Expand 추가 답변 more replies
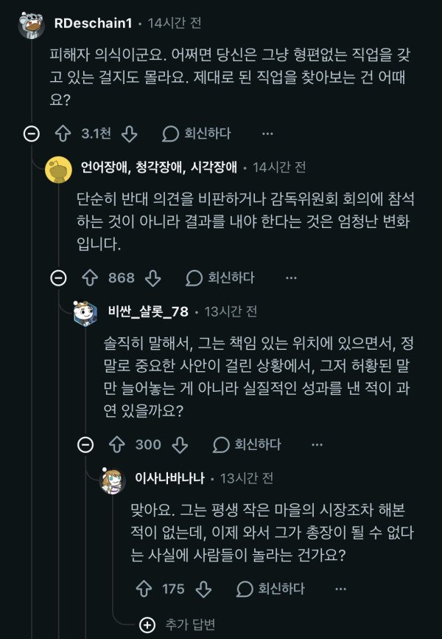442x639 pixels. 147,625
